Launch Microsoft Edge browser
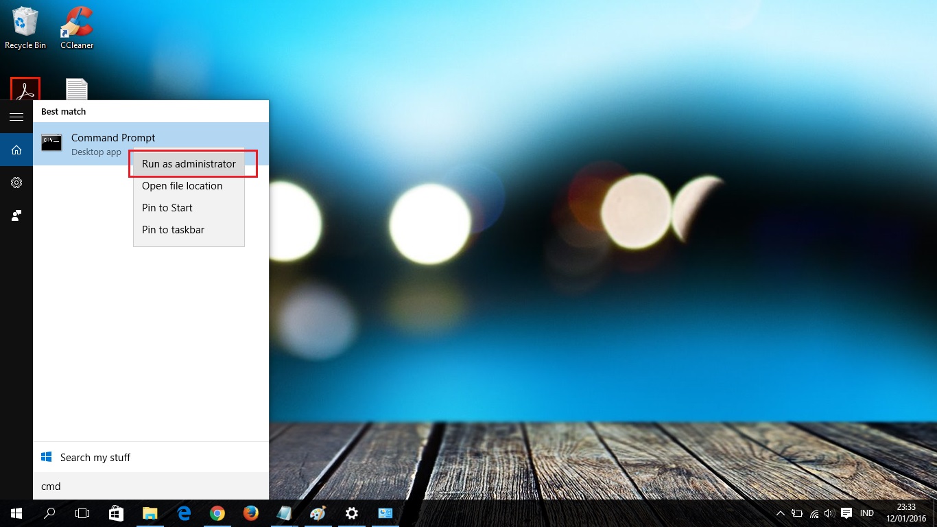This screenshot has width=937, height=527. [183, 513]
